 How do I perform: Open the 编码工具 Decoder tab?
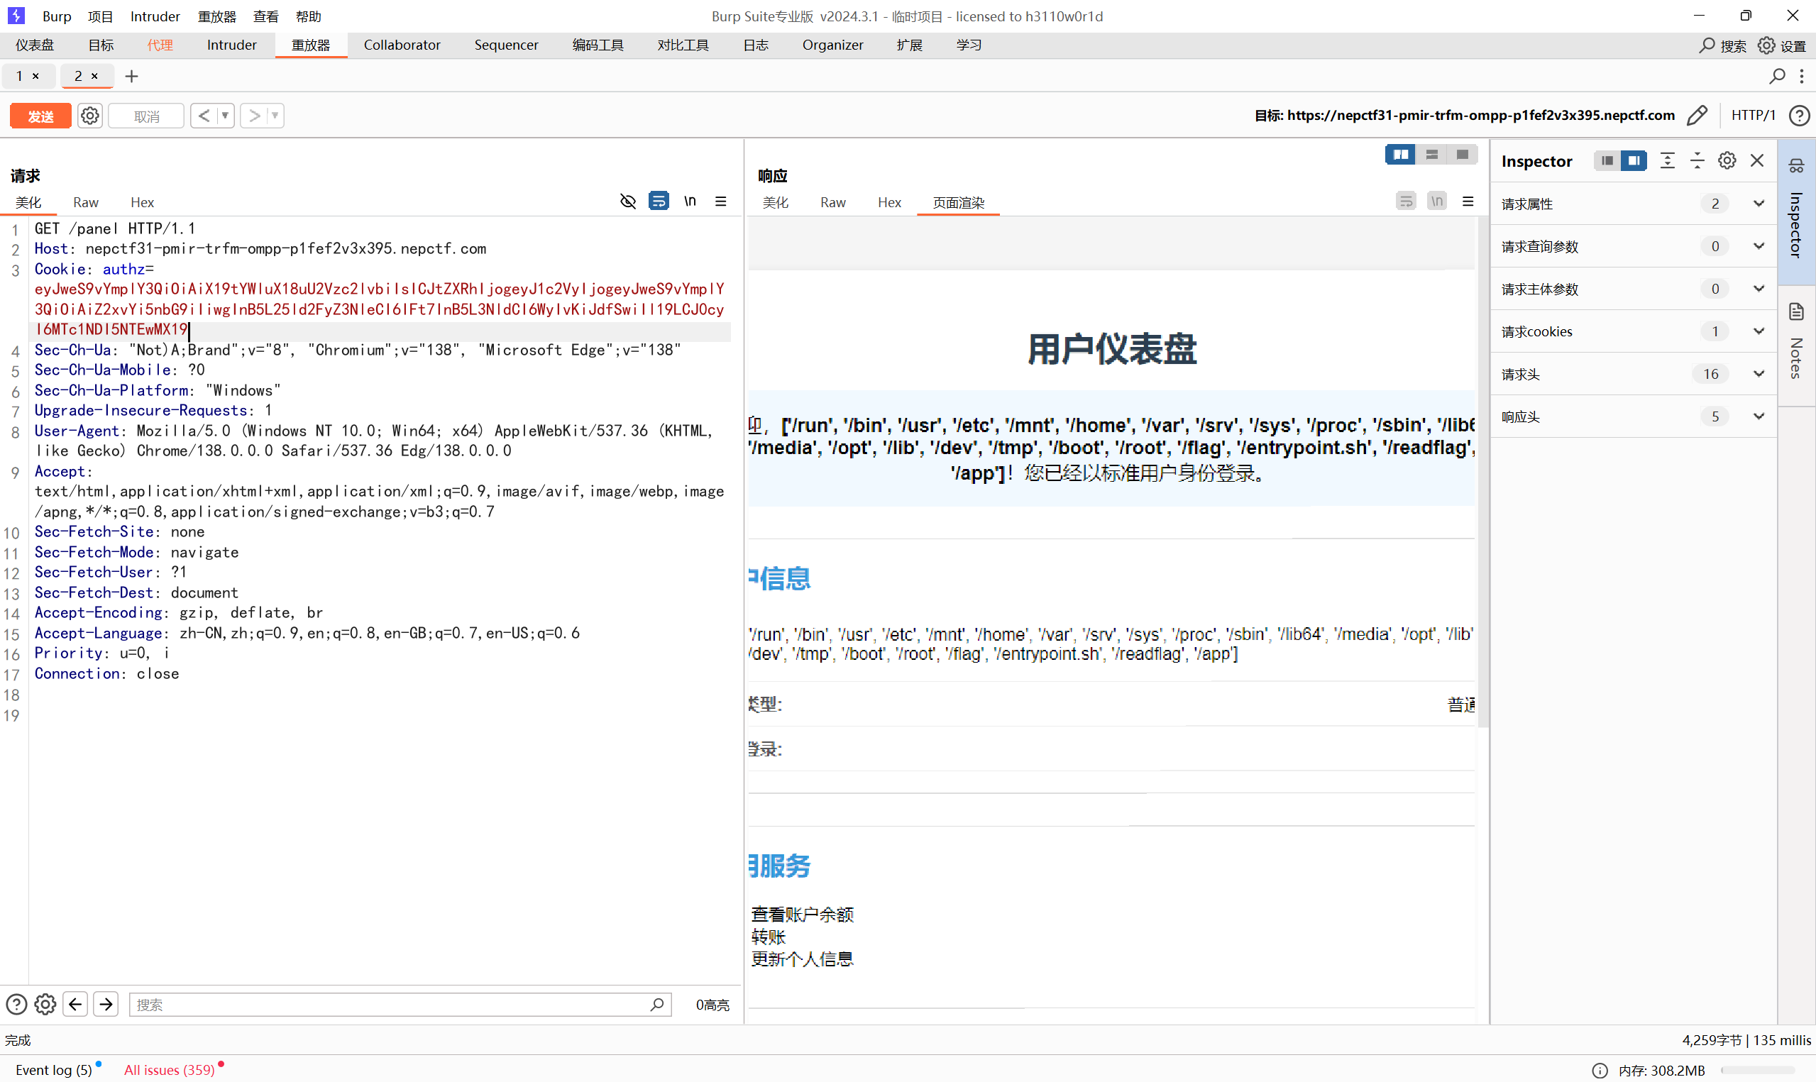tap(598, 45)
